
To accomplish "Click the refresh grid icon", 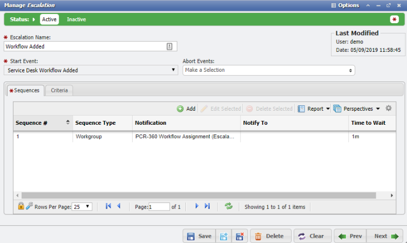I will pos(229,206).
